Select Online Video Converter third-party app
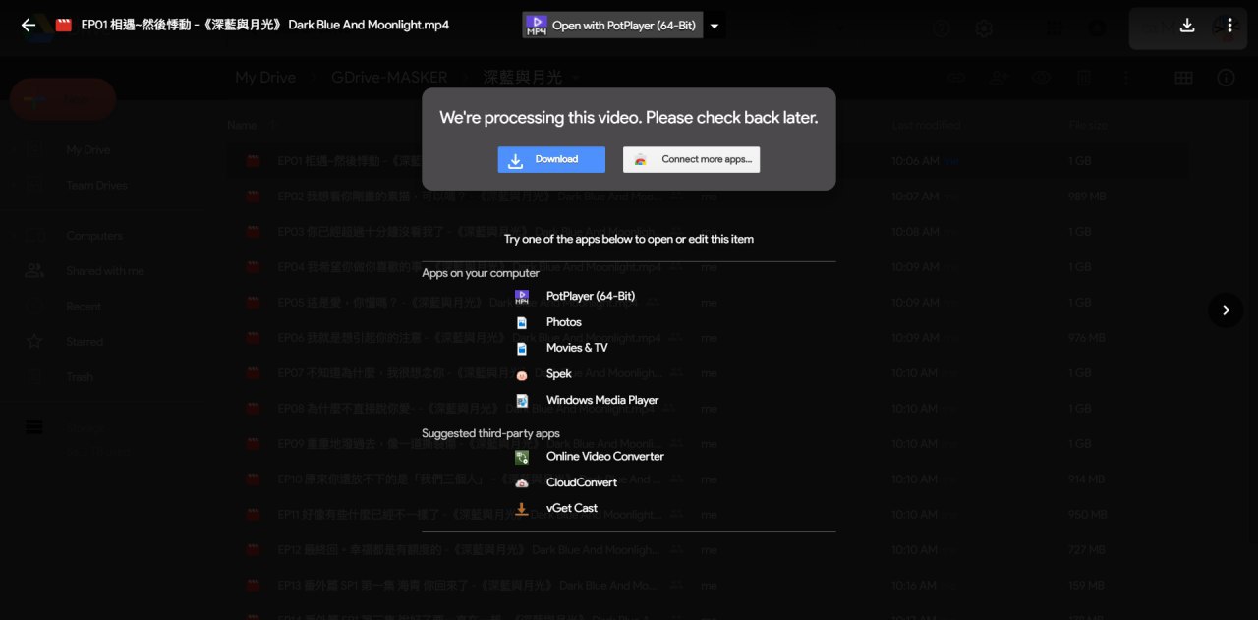1258x620 pixels. pyautogui.click(x=604, y=457)
